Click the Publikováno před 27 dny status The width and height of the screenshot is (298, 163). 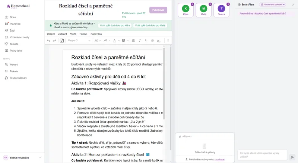click(x=134, y=15)
